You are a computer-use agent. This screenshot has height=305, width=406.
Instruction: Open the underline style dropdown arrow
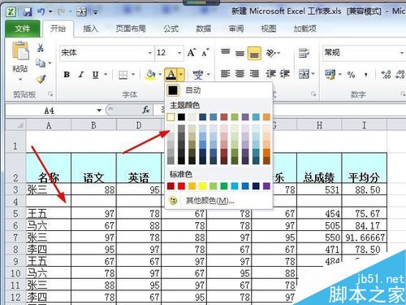[106, 74]
